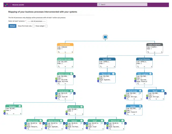Click magnifier icon in Supply management node
Viewport: 172px width, 134px height.
[x=148, y=51]
